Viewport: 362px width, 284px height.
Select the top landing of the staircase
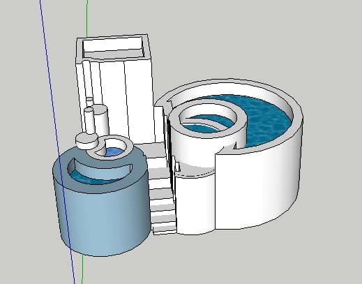point(152,150)
